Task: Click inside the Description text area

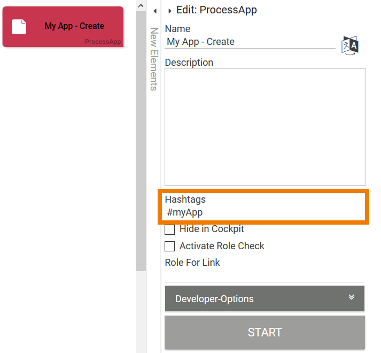Action: click(x=265, y=127)
